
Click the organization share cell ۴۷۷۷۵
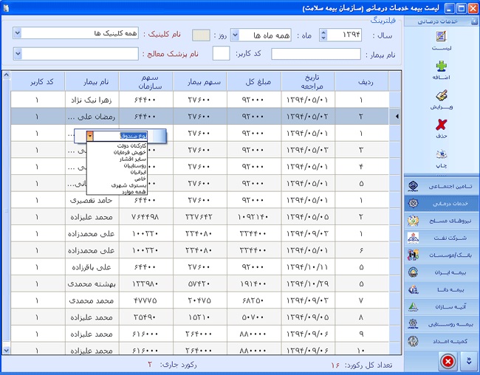(x=146, y=300)
